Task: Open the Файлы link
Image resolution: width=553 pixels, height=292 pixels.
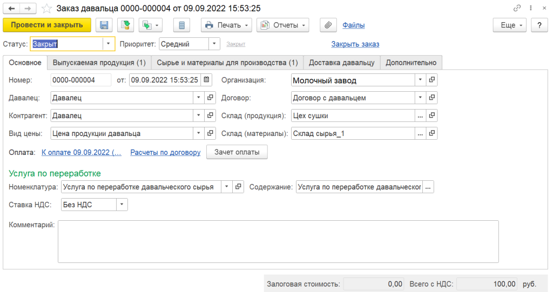Action: pos(353,25)
